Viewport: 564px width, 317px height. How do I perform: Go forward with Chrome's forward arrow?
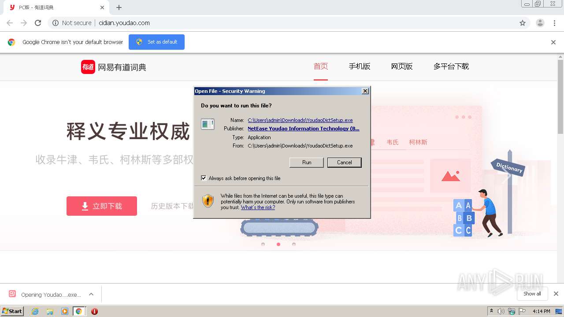(x=24, y=23)
